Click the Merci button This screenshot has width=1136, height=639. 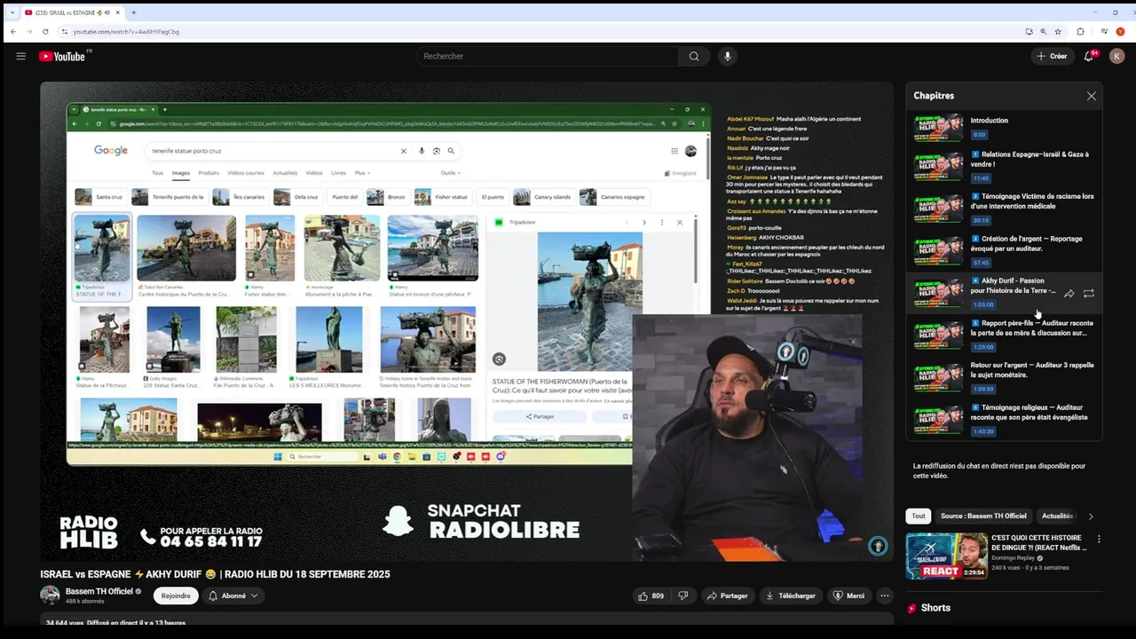click(848, 596)
